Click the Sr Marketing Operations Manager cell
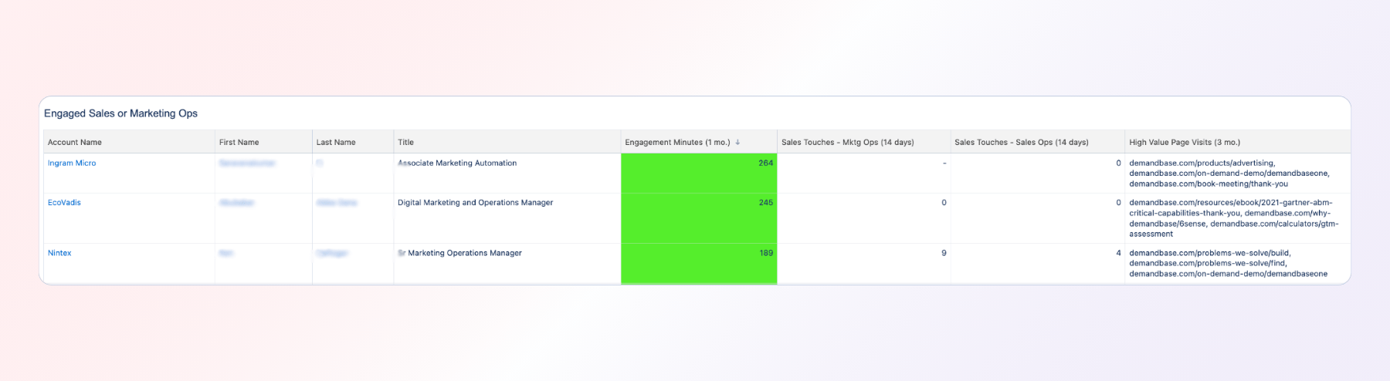Screen dimensions: 1390x381 tap(460, 253)
